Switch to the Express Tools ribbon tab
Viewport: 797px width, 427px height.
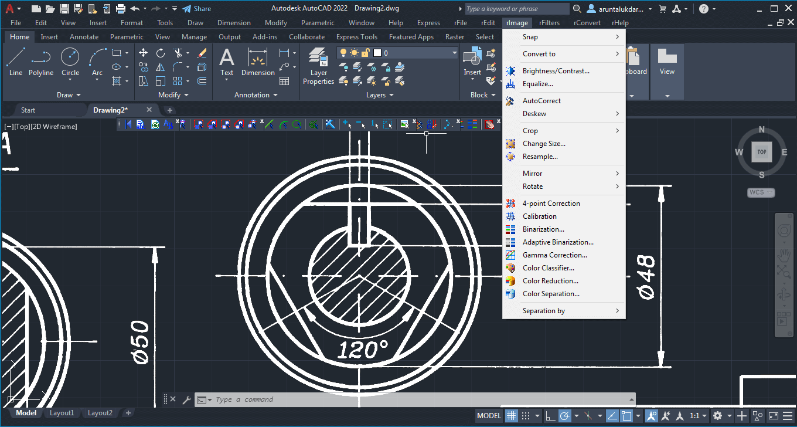pyautogui.click(x=356, y=37)
